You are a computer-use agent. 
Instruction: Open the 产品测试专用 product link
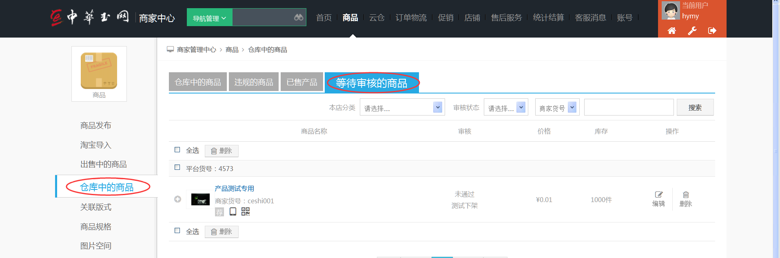coord(234,188)
